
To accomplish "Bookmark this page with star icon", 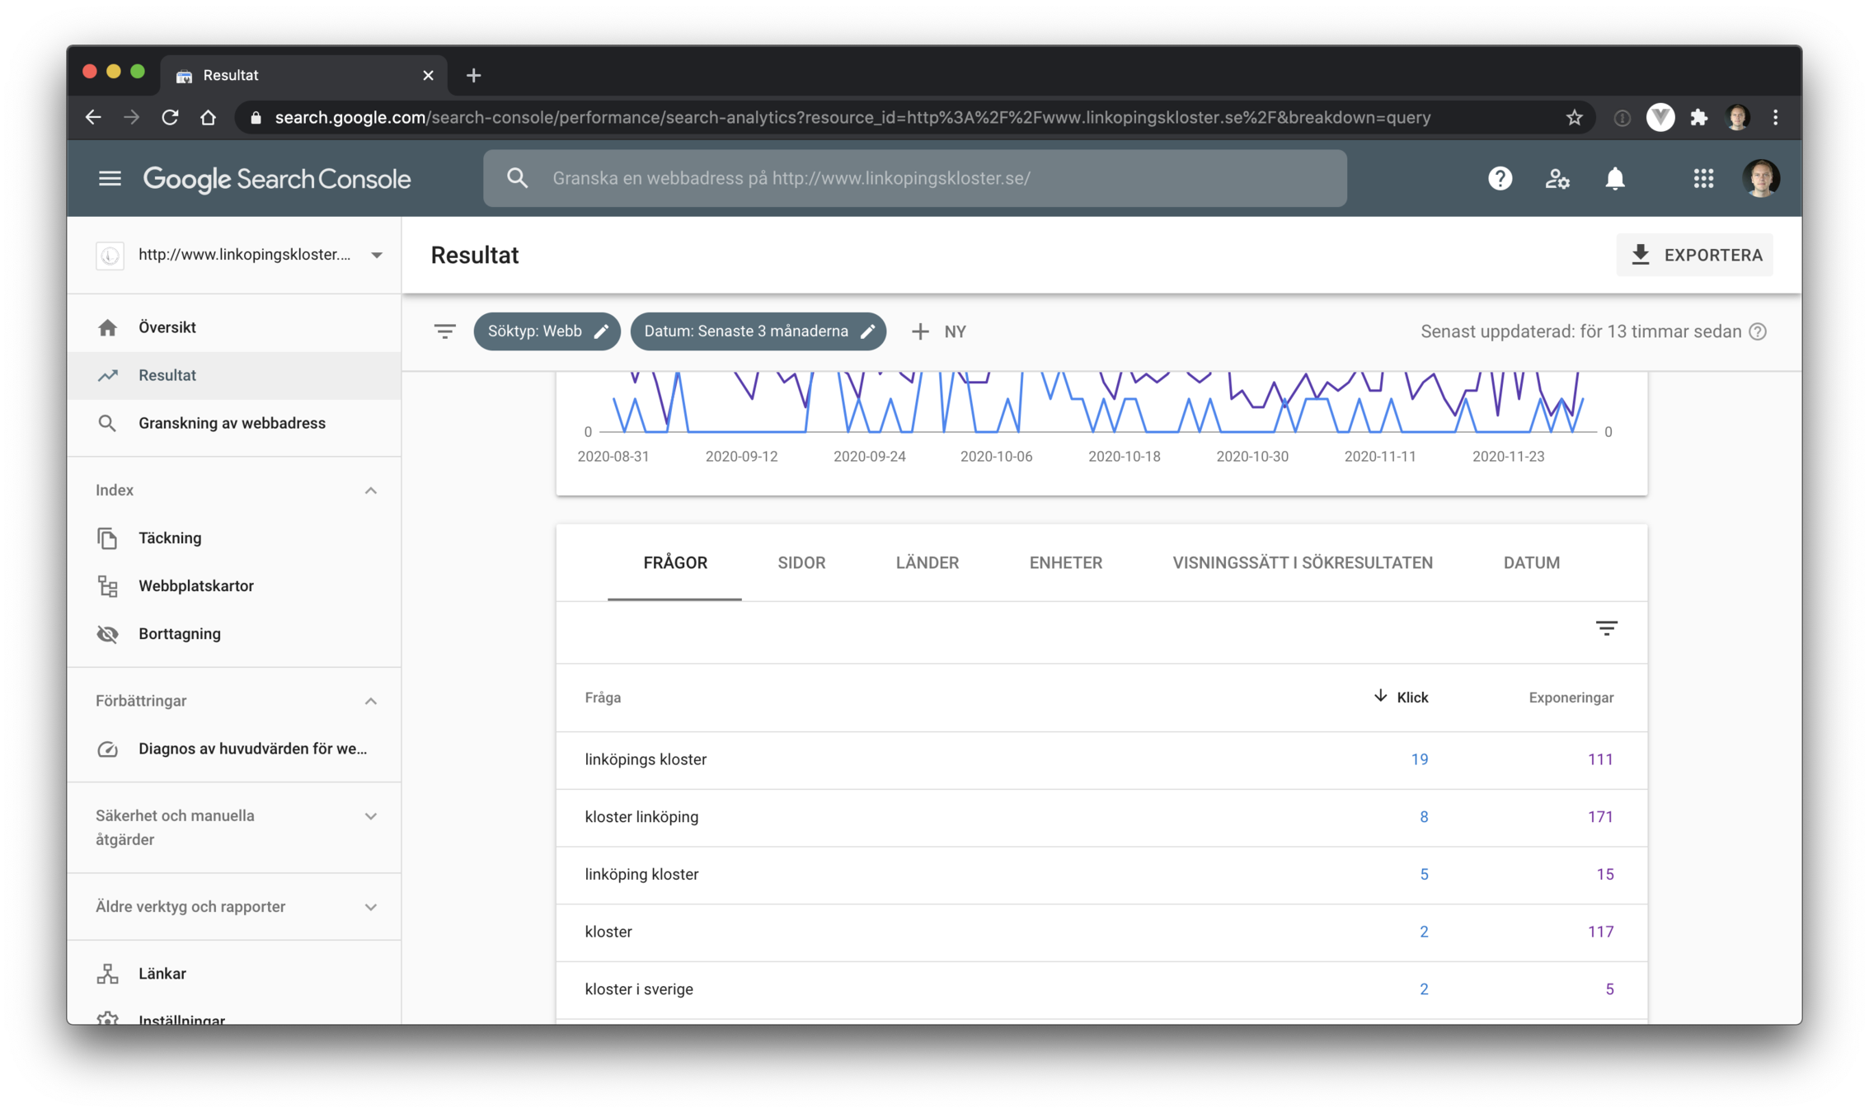I will coord(1574,118).
